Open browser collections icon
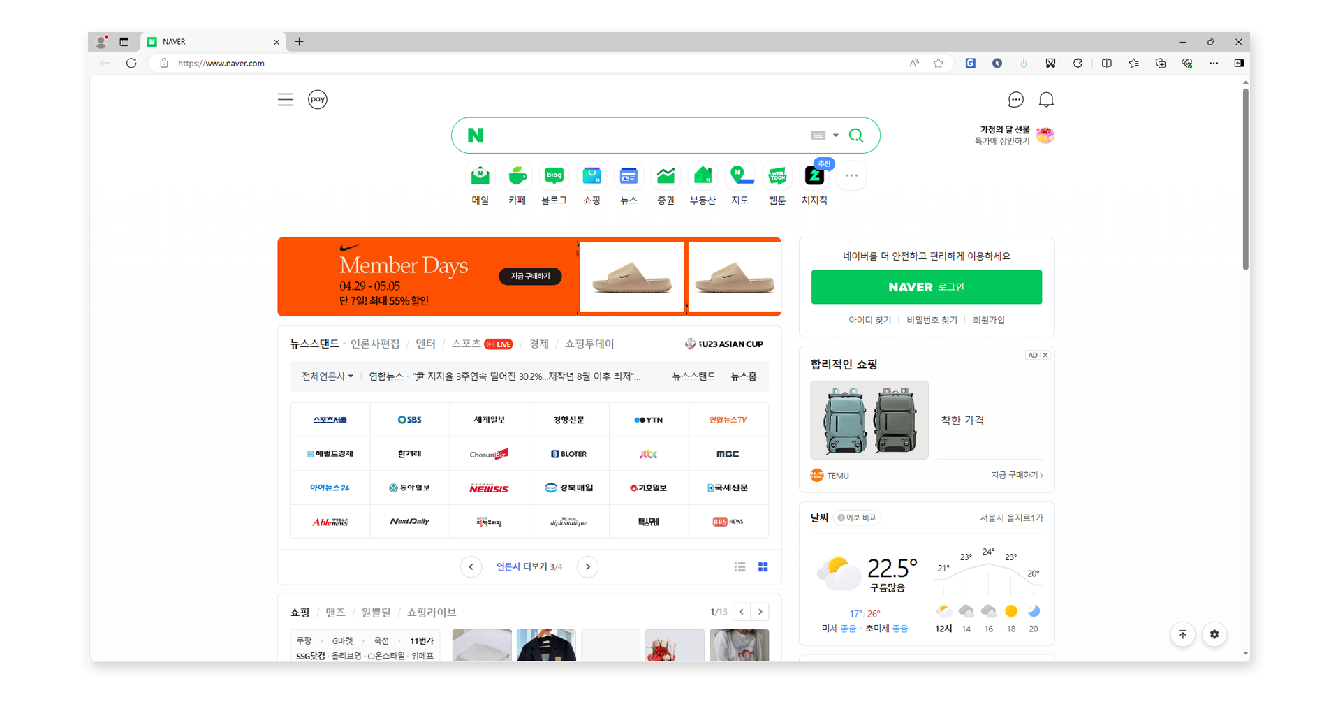Image resolution: width=1338 pixels, height=725 pixels. point(1161,63)
